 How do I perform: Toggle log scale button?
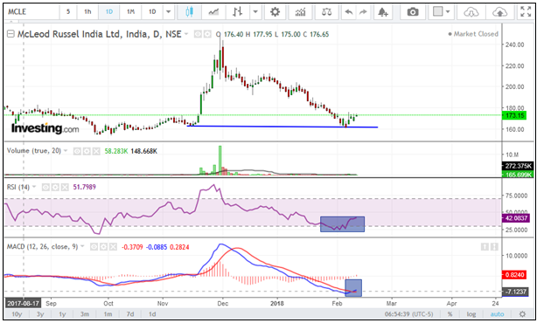tap(471, 313)
